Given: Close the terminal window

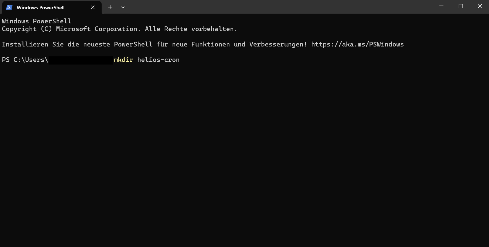Looking at the screenshot, I should pyautogui.click(x=480, y=6).
